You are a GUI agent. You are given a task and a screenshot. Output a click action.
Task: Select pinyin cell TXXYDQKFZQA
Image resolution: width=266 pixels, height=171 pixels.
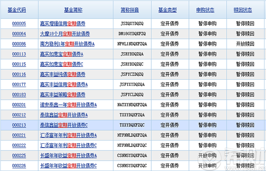pos(132,115)
